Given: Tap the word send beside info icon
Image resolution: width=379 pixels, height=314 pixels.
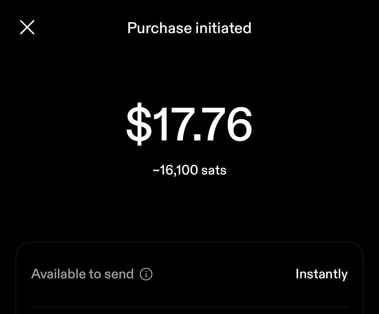Looking at the screenshot, I should pyautogui.click(x=119, y=274).
